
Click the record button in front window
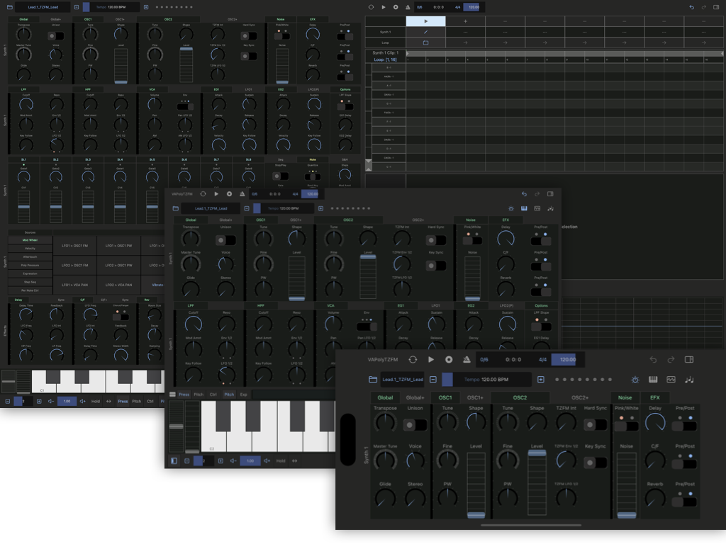(449, 360)
